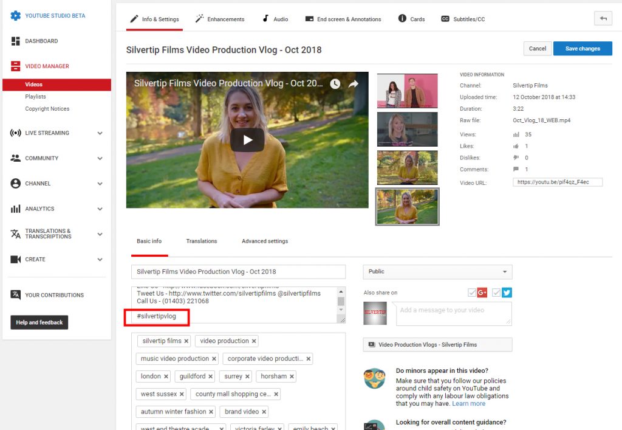Delete the 'autumn winter fashion' tag
The width and height of the screenshot is (622, 430).
click(211, 412)
